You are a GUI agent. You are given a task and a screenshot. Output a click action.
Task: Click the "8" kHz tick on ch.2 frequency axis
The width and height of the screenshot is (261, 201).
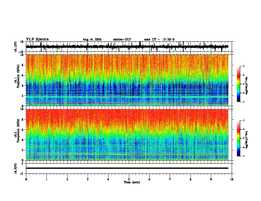click(23, 119)
